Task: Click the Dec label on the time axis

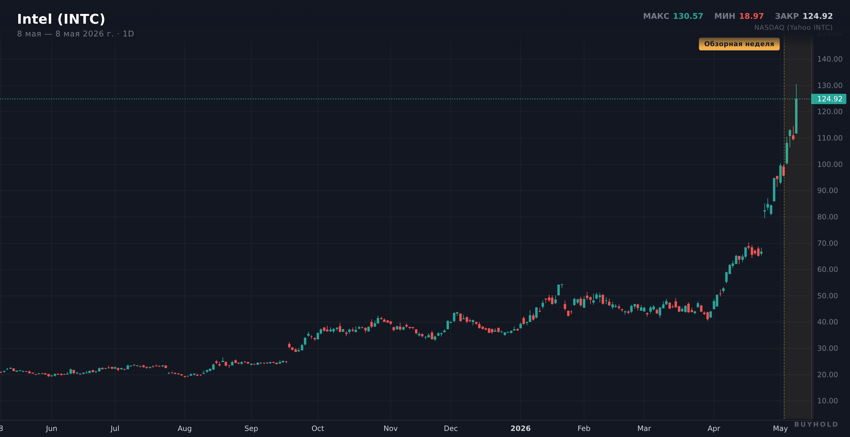Action: [x=451, y=429]
